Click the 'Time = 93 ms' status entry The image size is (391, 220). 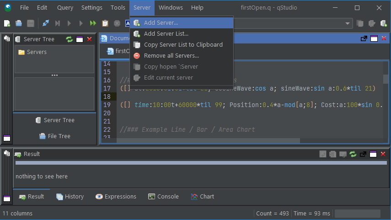[312, 214]
